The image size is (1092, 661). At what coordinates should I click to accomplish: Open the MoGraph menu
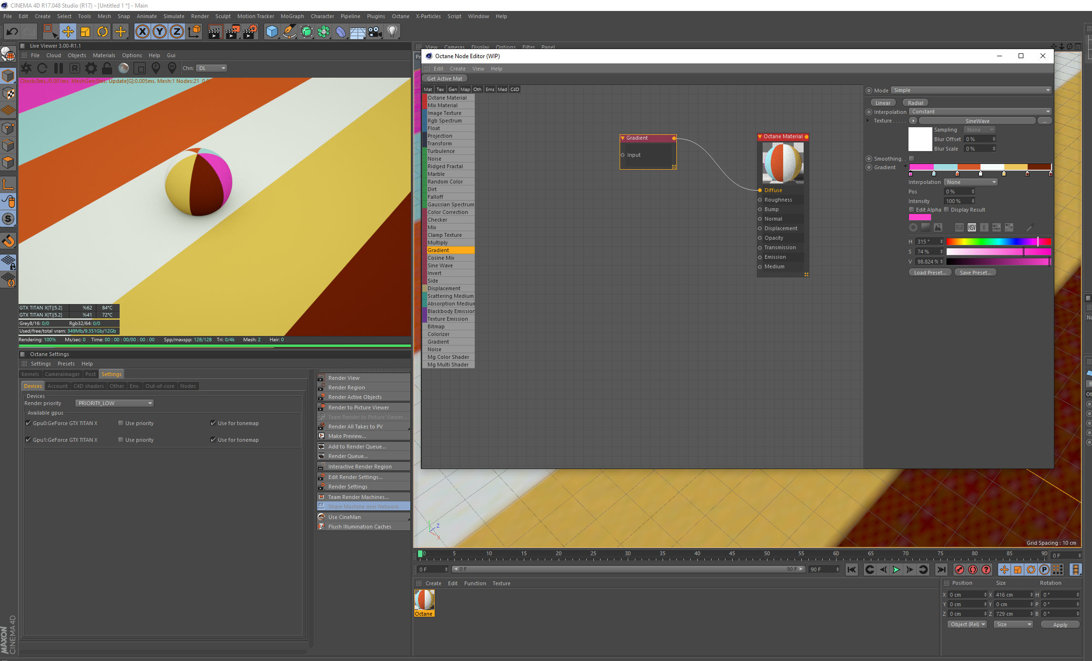pyautogui.click(x=292, y=16)
